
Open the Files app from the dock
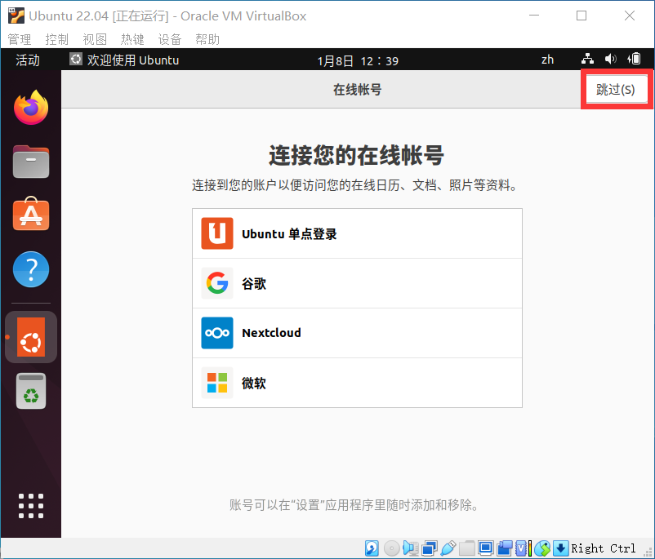tap(30, 161)
